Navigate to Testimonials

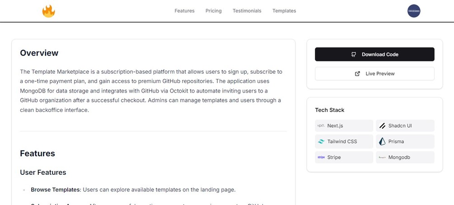(247, 11)
